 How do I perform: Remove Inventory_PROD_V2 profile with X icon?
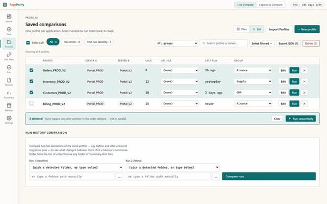304,82
